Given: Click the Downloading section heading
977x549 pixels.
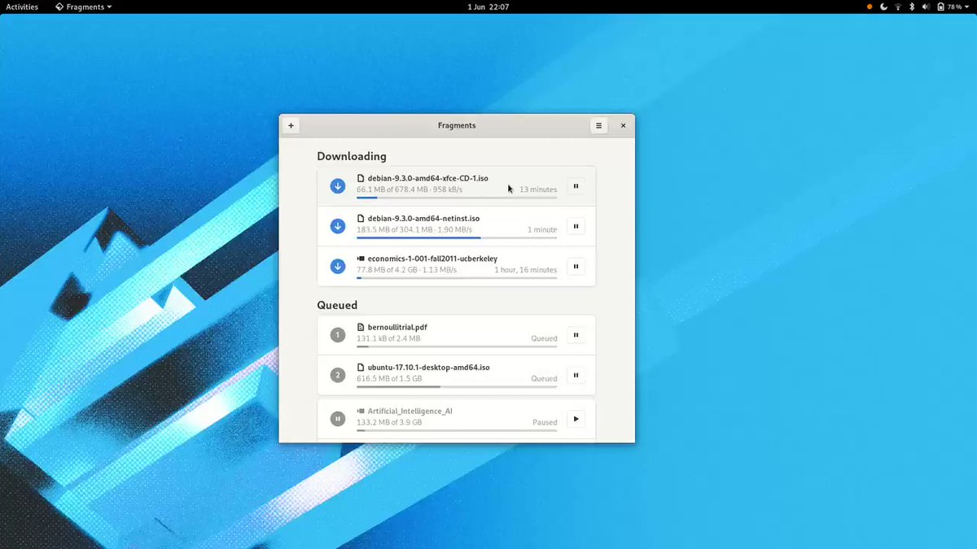Looking at the screenshot, I should click(x=352, y=156).
